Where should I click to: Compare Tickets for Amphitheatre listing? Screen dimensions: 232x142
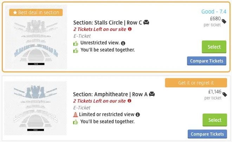point(207,134)
